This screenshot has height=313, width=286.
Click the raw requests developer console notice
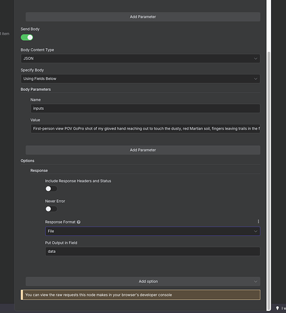[x=140, y=295]
